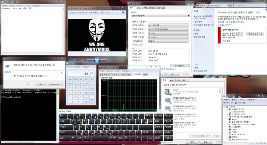The height and width of the screenshot is (145, 267).
Task: Switch to 관리자 옵션 tab
Action: coord(161,8)
